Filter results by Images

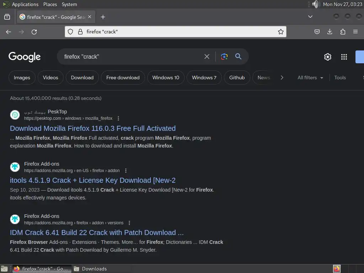(x=22, y=77)
